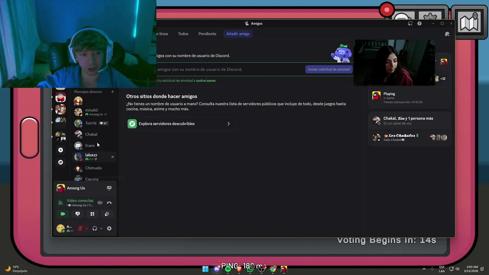Open Discover servers compass icon
The height and width of the screenshot is (275, 489).
60,162
